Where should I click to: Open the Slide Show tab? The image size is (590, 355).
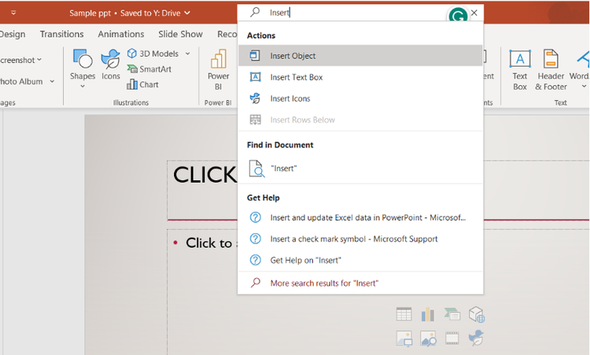(180, 35)
